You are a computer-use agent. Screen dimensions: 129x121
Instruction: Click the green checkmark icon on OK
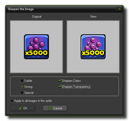[x=20, y=108]
